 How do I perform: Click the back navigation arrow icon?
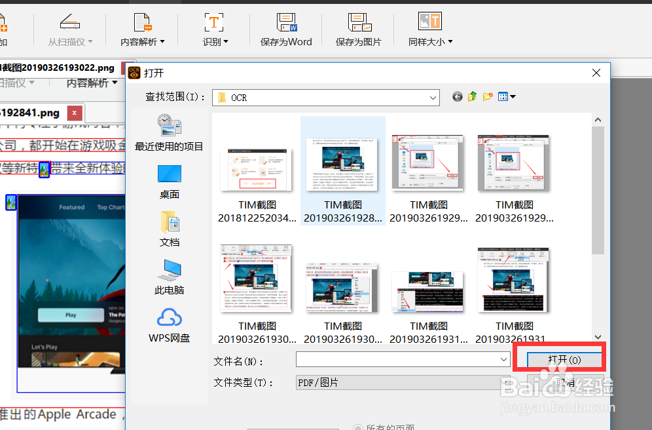457,96
